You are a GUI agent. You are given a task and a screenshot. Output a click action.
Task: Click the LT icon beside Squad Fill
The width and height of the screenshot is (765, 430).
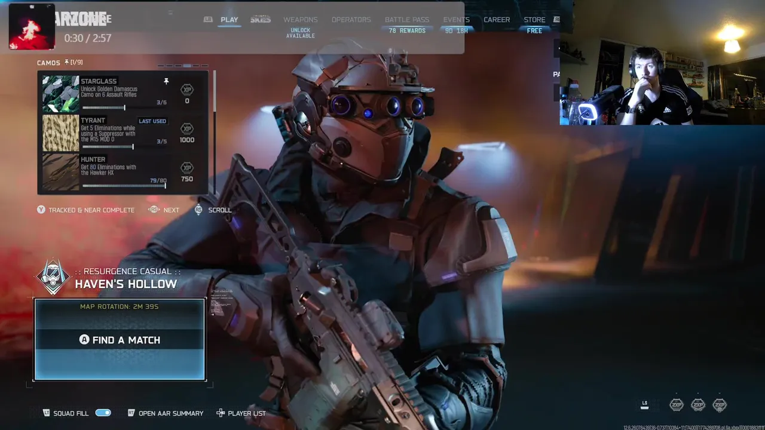pos(47,413)
